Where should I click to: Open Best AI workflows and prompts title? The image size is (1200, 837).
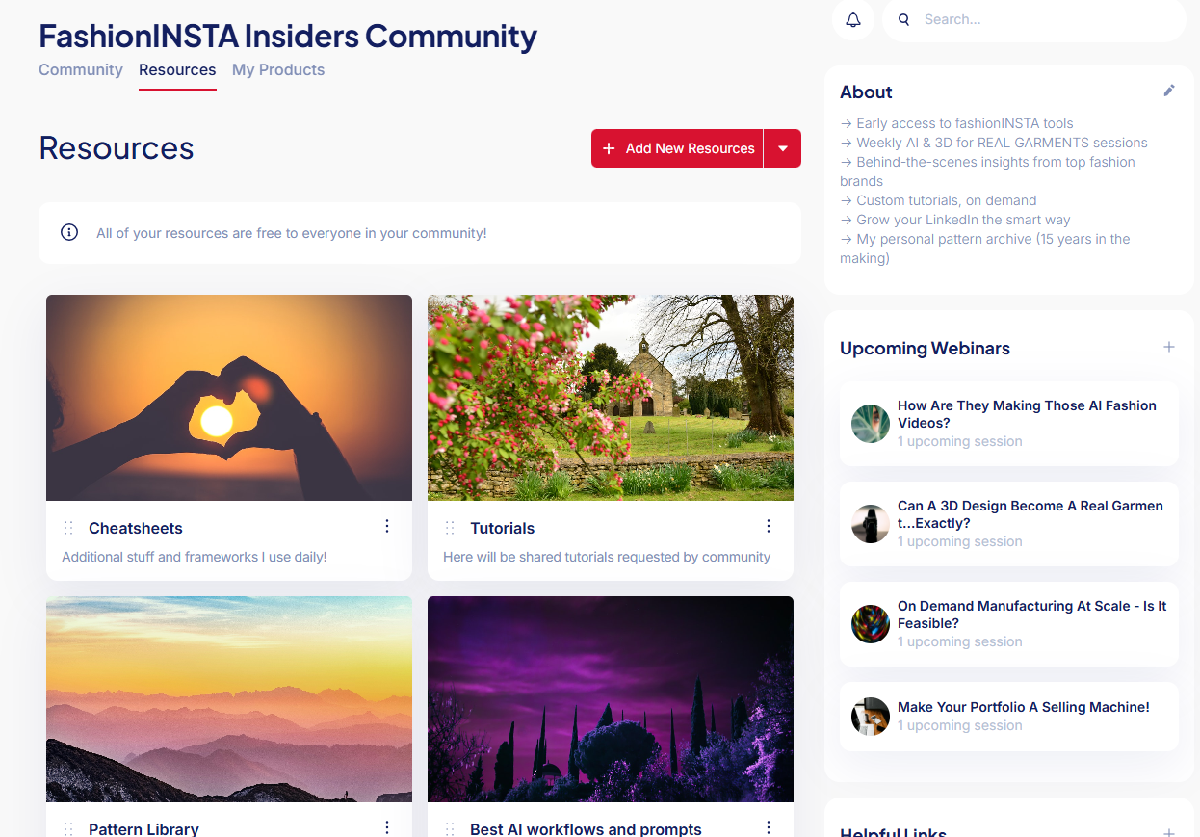pos(586,829)
